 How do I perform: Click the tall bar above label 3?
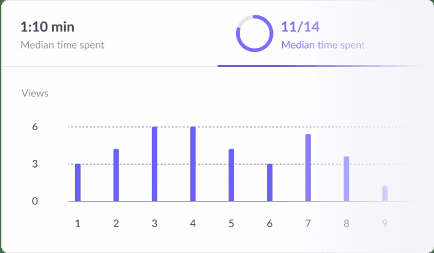pyautogui.click(x=154, y=164)
